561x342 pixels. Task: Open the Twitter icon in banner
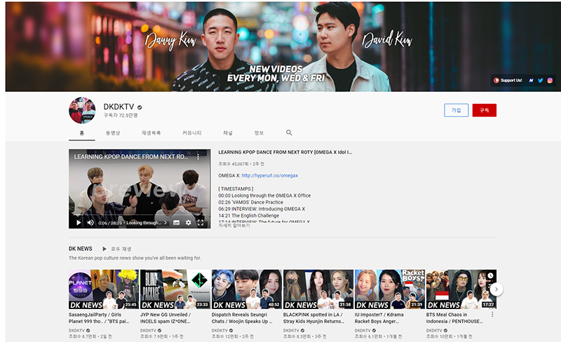540,81
